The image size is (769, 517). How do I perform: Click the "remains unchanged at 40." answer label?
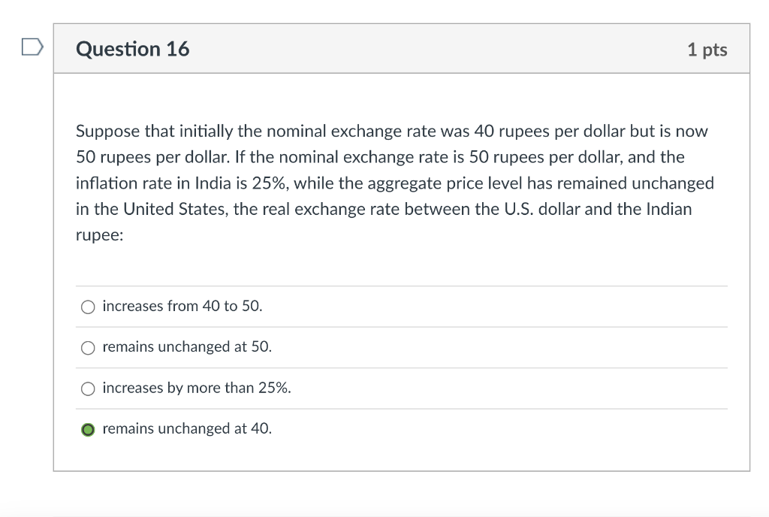(x=187, y=428)
